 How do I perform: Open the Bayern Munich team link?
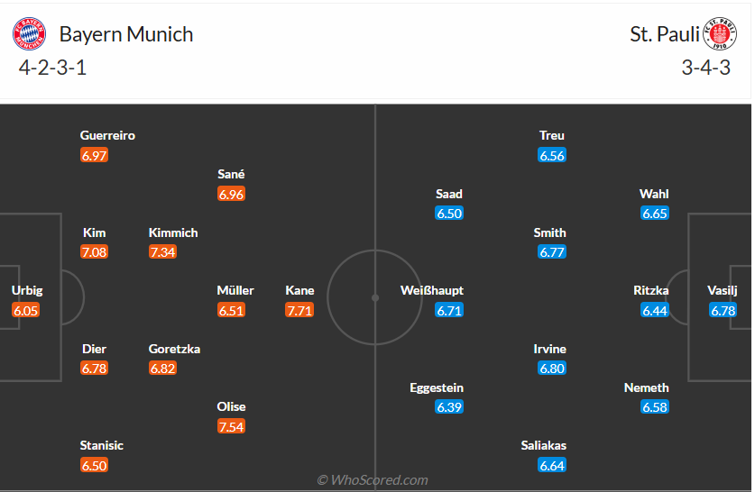pyautogui.click(x=125, y=34)
